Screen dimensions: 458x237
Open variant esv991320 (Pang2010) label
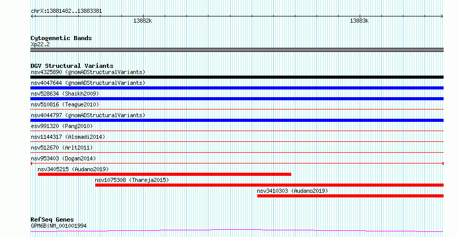point(62,126)
